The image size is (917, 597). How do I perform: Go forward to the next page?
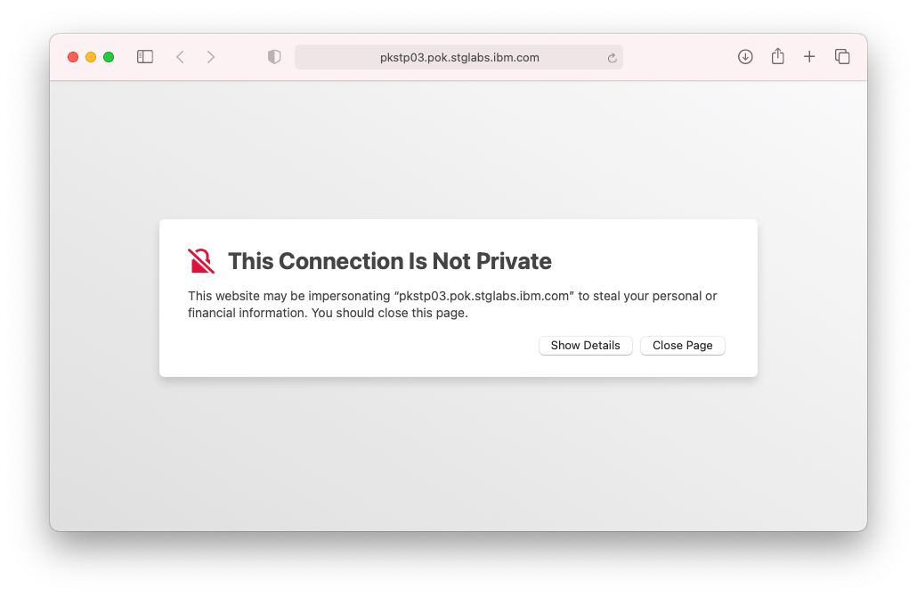point(211,57)
